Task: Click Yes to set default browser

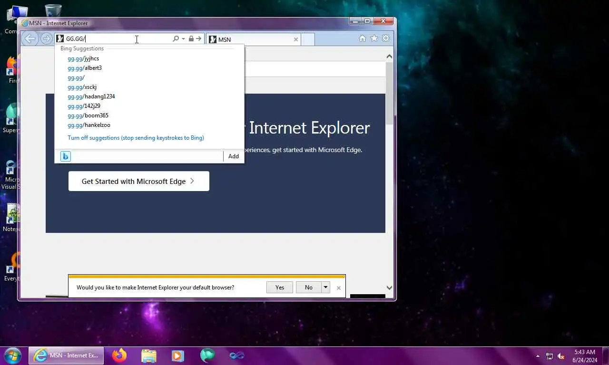Action: (280, 287)
